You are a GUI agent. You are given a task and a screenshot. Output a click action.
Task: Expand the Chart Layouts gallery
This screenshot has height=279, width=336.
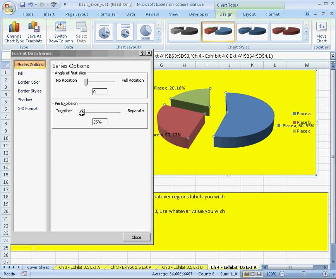[x=159, y=39]
